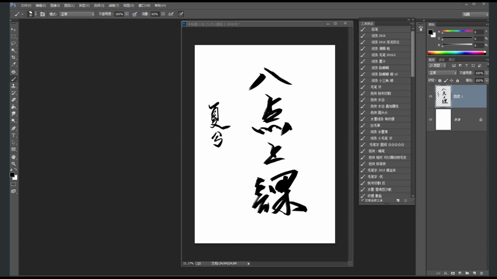
Task: Create a new layer
Action: pyautogui.click(x=474, y=273)
